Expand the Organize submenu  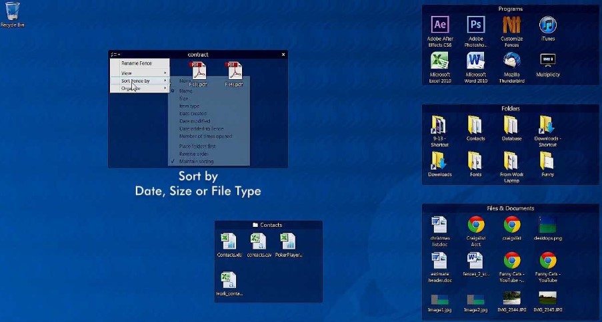pos(140,88)
